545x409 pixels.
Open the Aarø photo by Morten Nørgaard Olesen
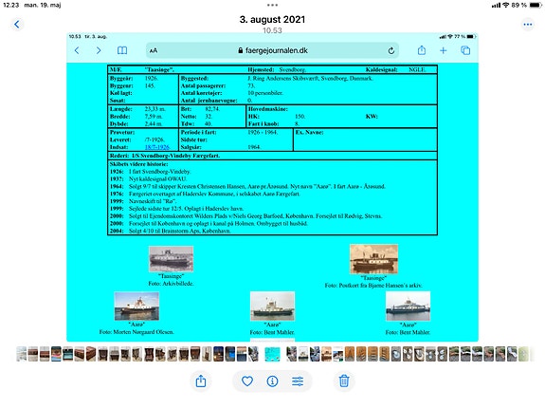click(136, 307)
